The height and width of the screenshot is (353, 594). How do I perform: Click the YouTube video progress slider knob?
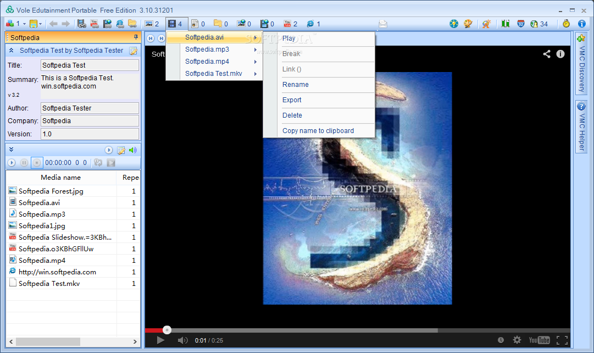tap(167, 330)
